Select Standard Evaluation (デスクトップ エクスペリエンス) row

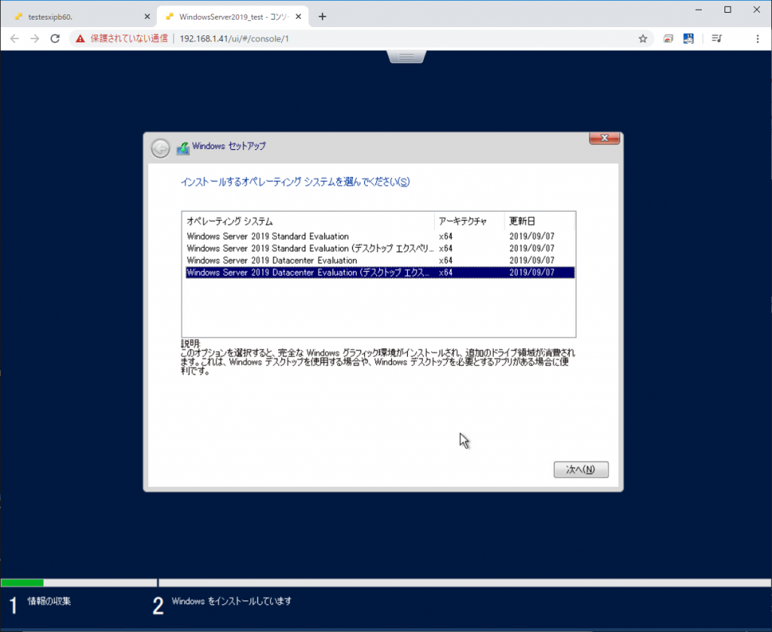tap(380, 249)
